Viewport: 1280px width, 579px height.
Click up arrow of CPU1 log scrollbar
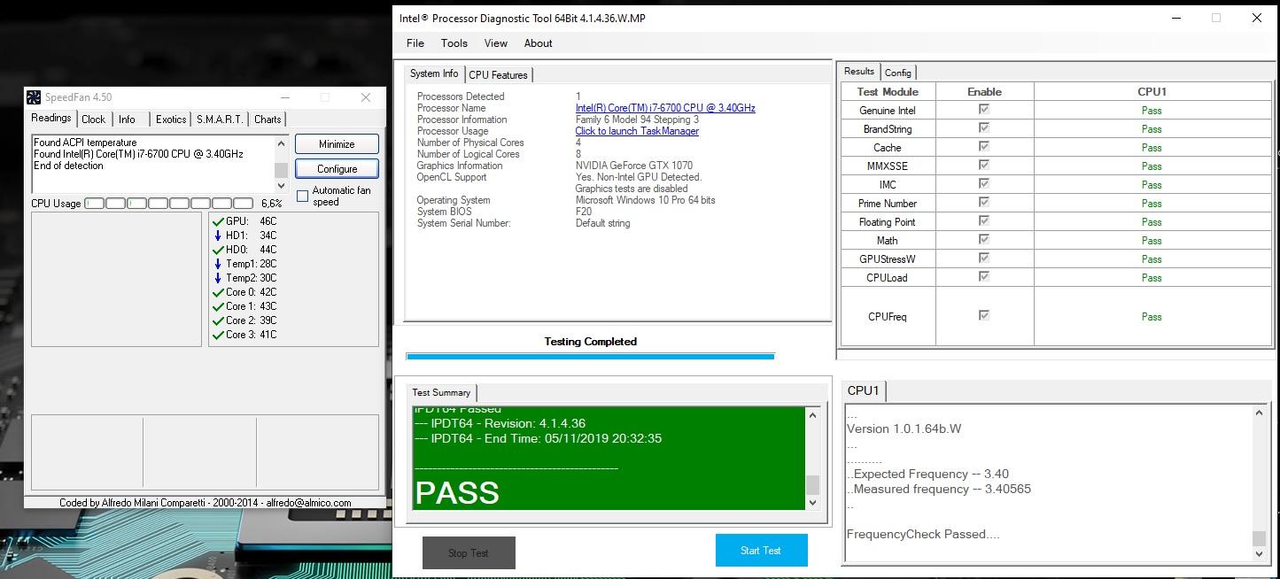[x=1260, y=413]
